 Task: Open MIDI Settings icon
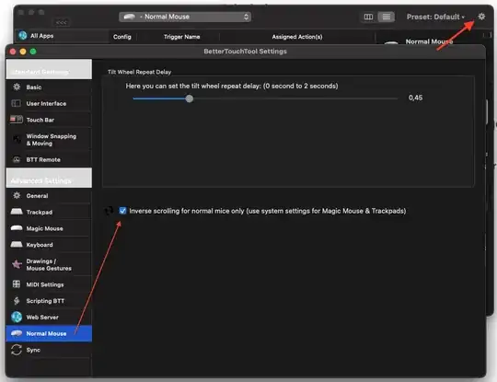17,284
